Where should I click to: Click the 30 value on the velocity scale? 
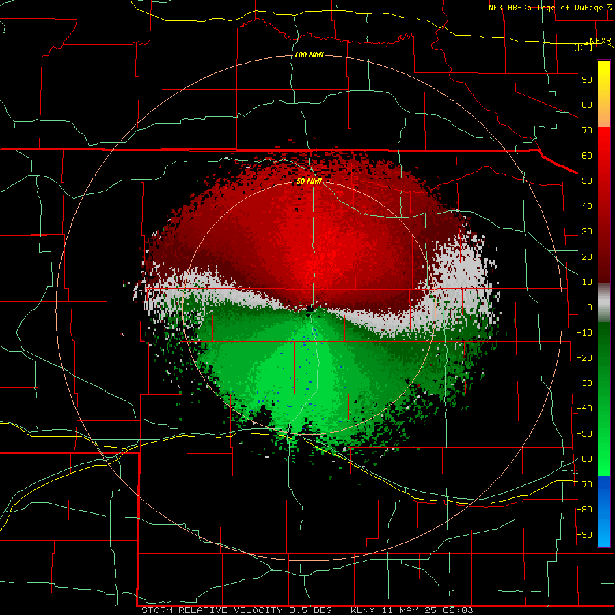click(587, 232)
